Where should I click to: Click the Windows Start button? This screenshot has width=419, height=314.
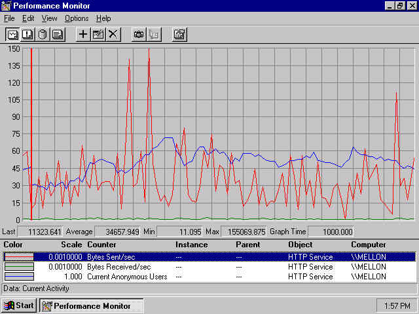point(19,305)
